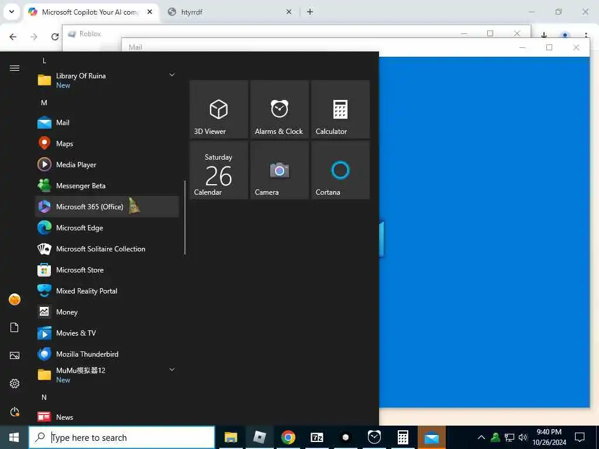
Task: Open a new browser tab
Action: click(x=310, y=12)
